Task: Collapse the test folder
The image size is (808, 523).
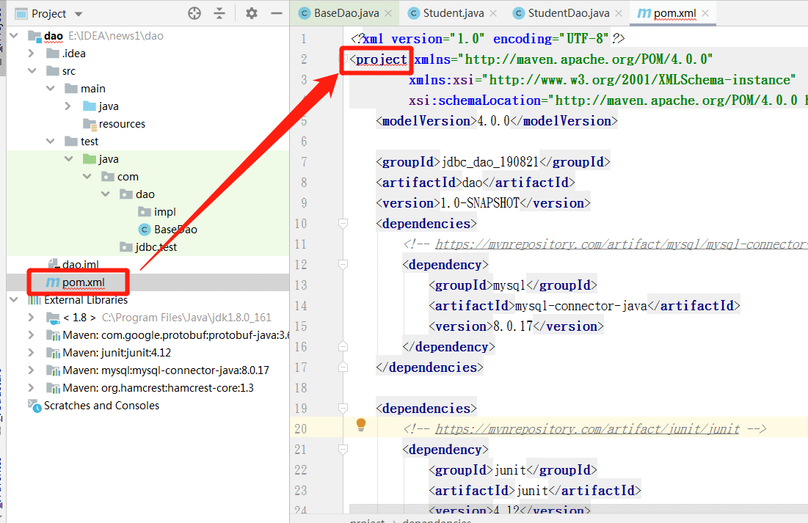Action: click(51, 141)
